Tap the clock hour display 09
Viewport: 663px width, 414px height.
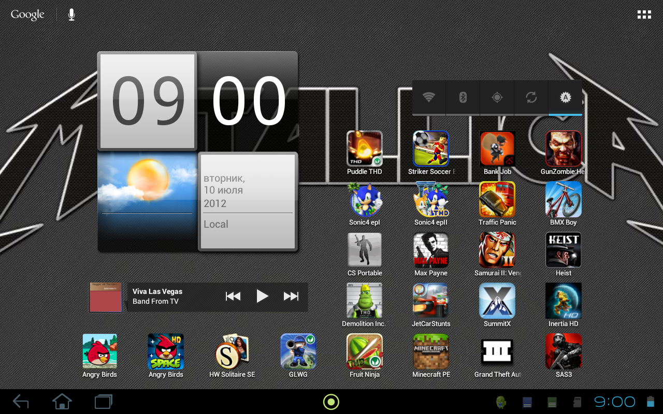(x=147, y=101)
